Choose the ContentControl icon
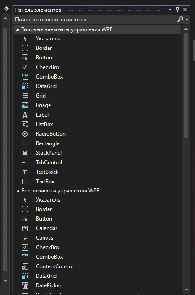Viewport: 195px width, 295px height. tap(25, 266)
